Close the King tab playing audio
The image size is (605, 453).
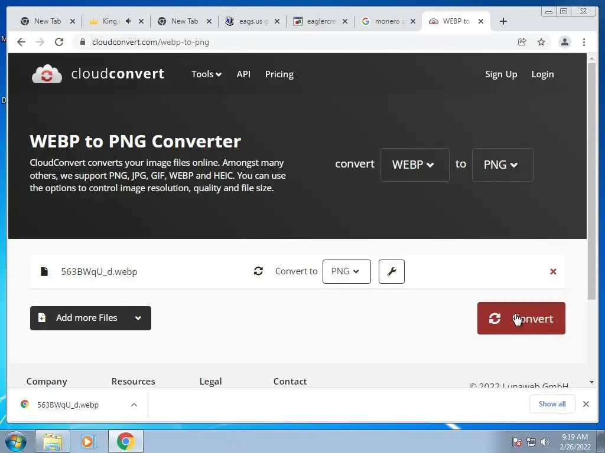click(x=141, y=21)
